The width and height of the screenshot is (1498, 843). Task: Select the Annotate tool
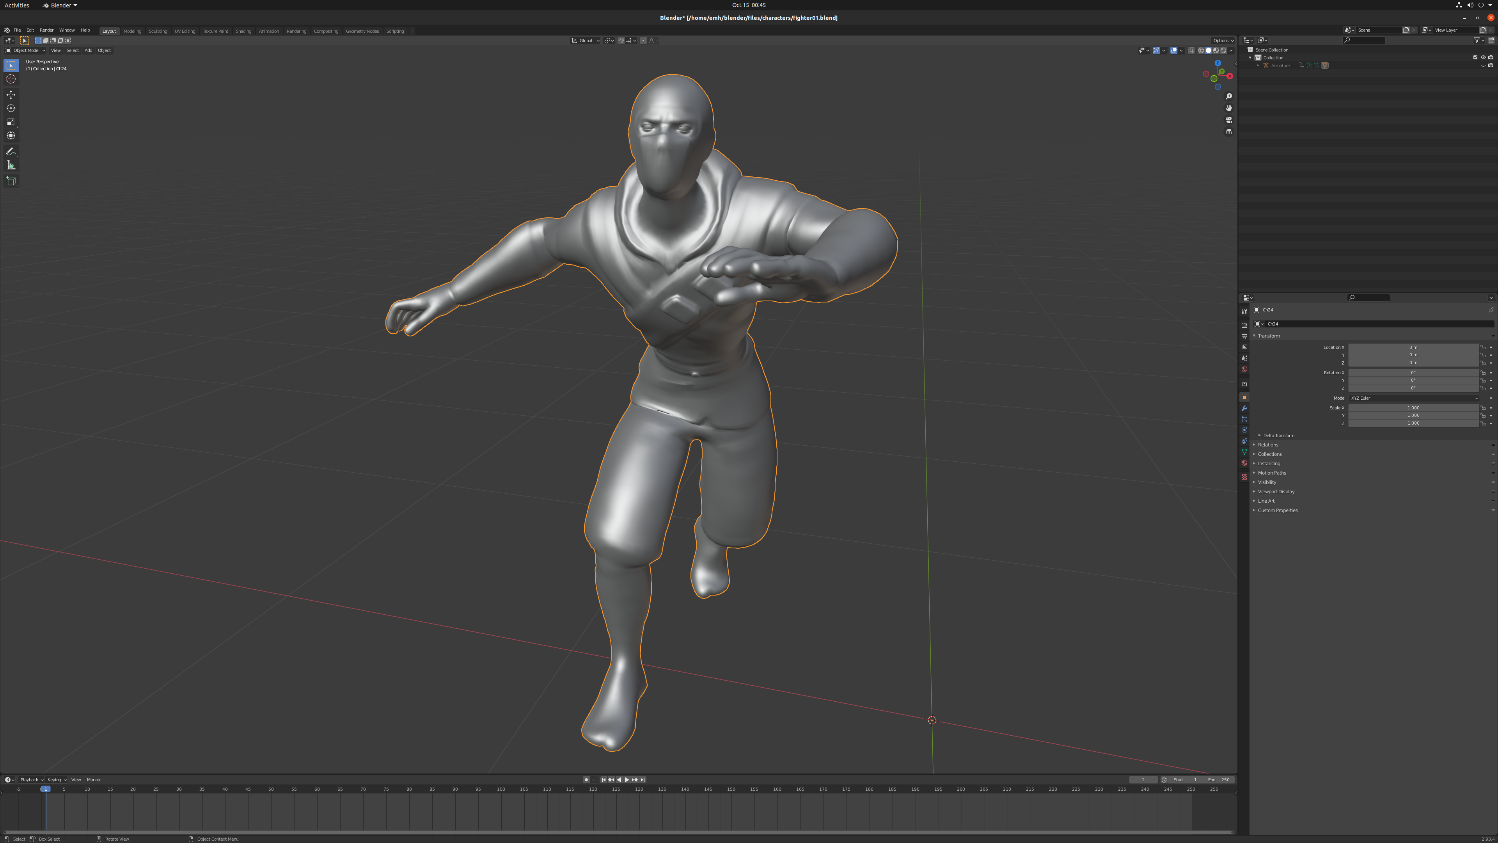pos(11,152)
